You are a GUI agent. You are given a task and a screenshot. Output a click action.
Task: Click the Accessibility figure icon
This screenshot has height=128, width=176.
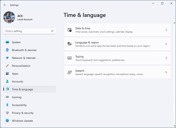(7, 105)
